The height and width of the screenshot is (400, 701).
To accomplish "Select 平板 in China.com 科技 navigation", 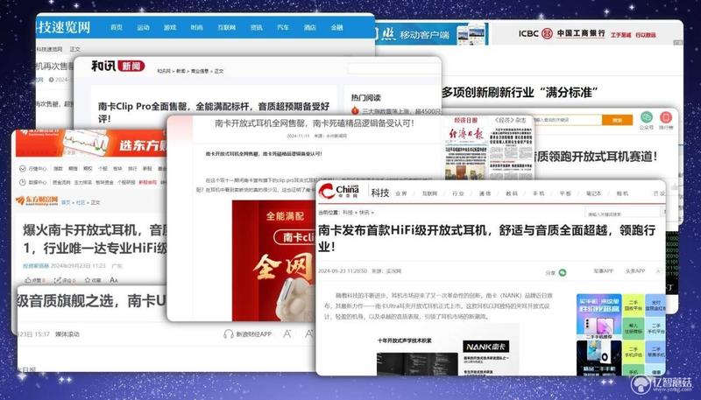I will tap(565, 193).
